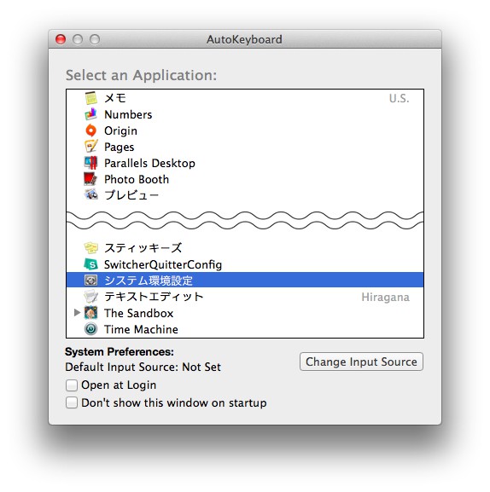The width and height of the screenshot is (490, 492).
Task: Choose SwitcherQuitterConfig in the list
Action: [163, 264]
